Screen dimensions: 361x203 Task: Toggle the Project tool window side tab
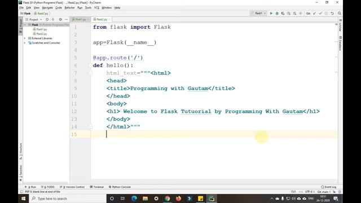[x=20, y=26]
